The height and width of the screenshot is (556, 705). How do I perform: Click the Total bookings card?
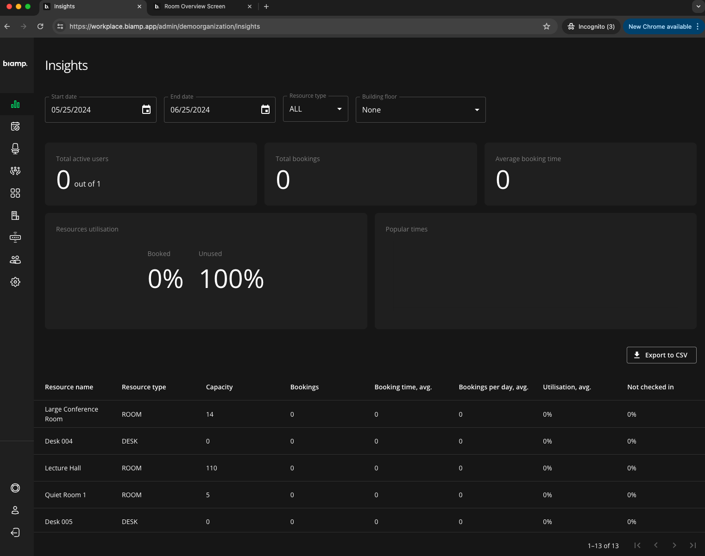click(x=371, y=174)
